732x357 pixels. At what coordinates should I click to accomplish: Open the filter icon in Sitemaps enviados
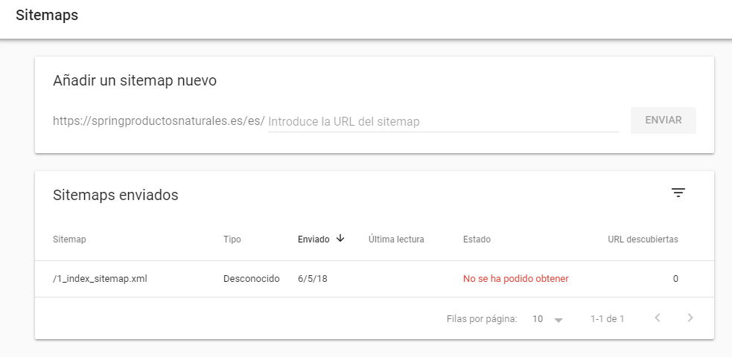coord(678,193)
